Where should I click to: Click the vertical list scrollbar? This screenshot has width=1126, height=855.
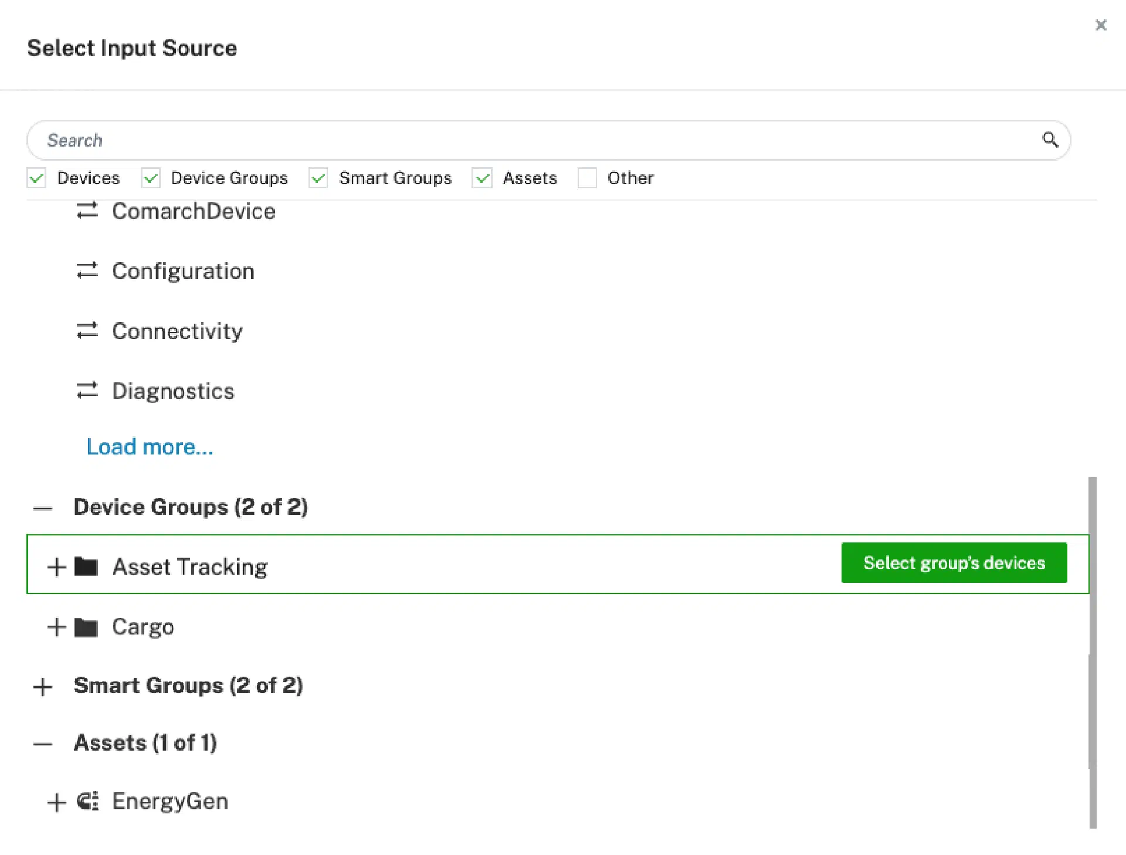(x=1092, y=622)
